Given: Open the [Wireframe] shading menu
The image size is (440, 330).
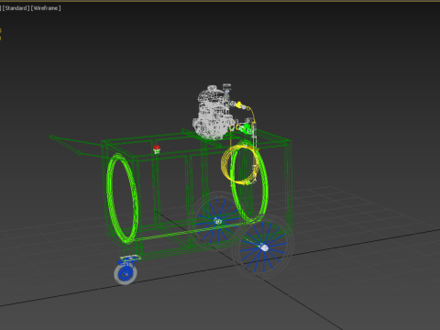Looking at the screenshot, I should [46, 8].
